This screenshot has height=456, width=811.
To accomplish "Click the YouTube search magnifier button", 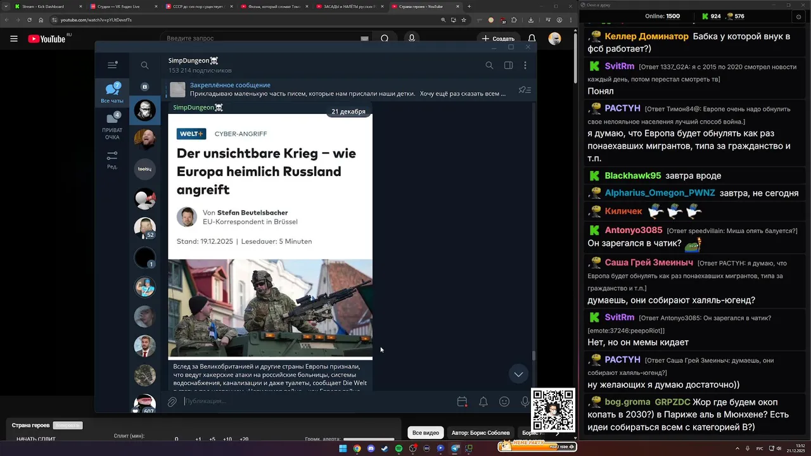I will point(385,39).
